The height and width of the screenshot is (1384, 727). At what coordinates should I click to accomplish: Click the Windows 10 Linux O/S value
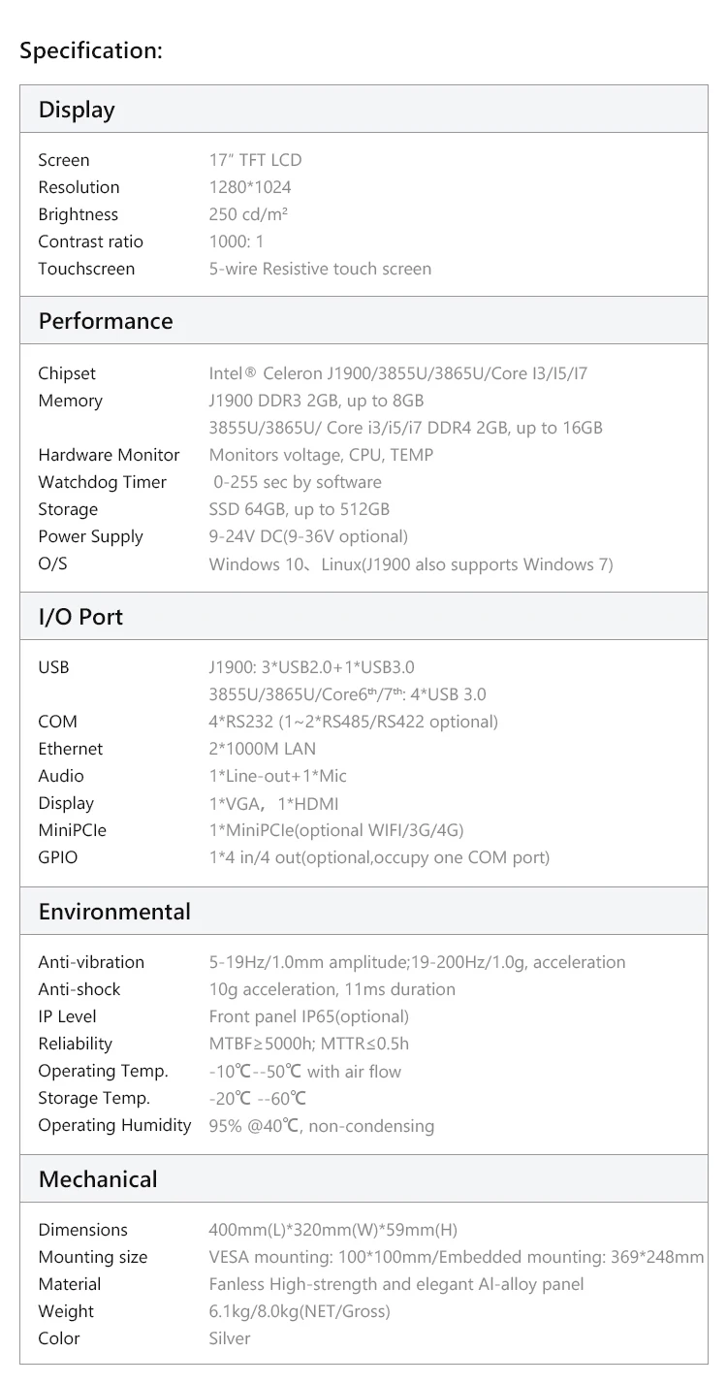tap(411, 563)
